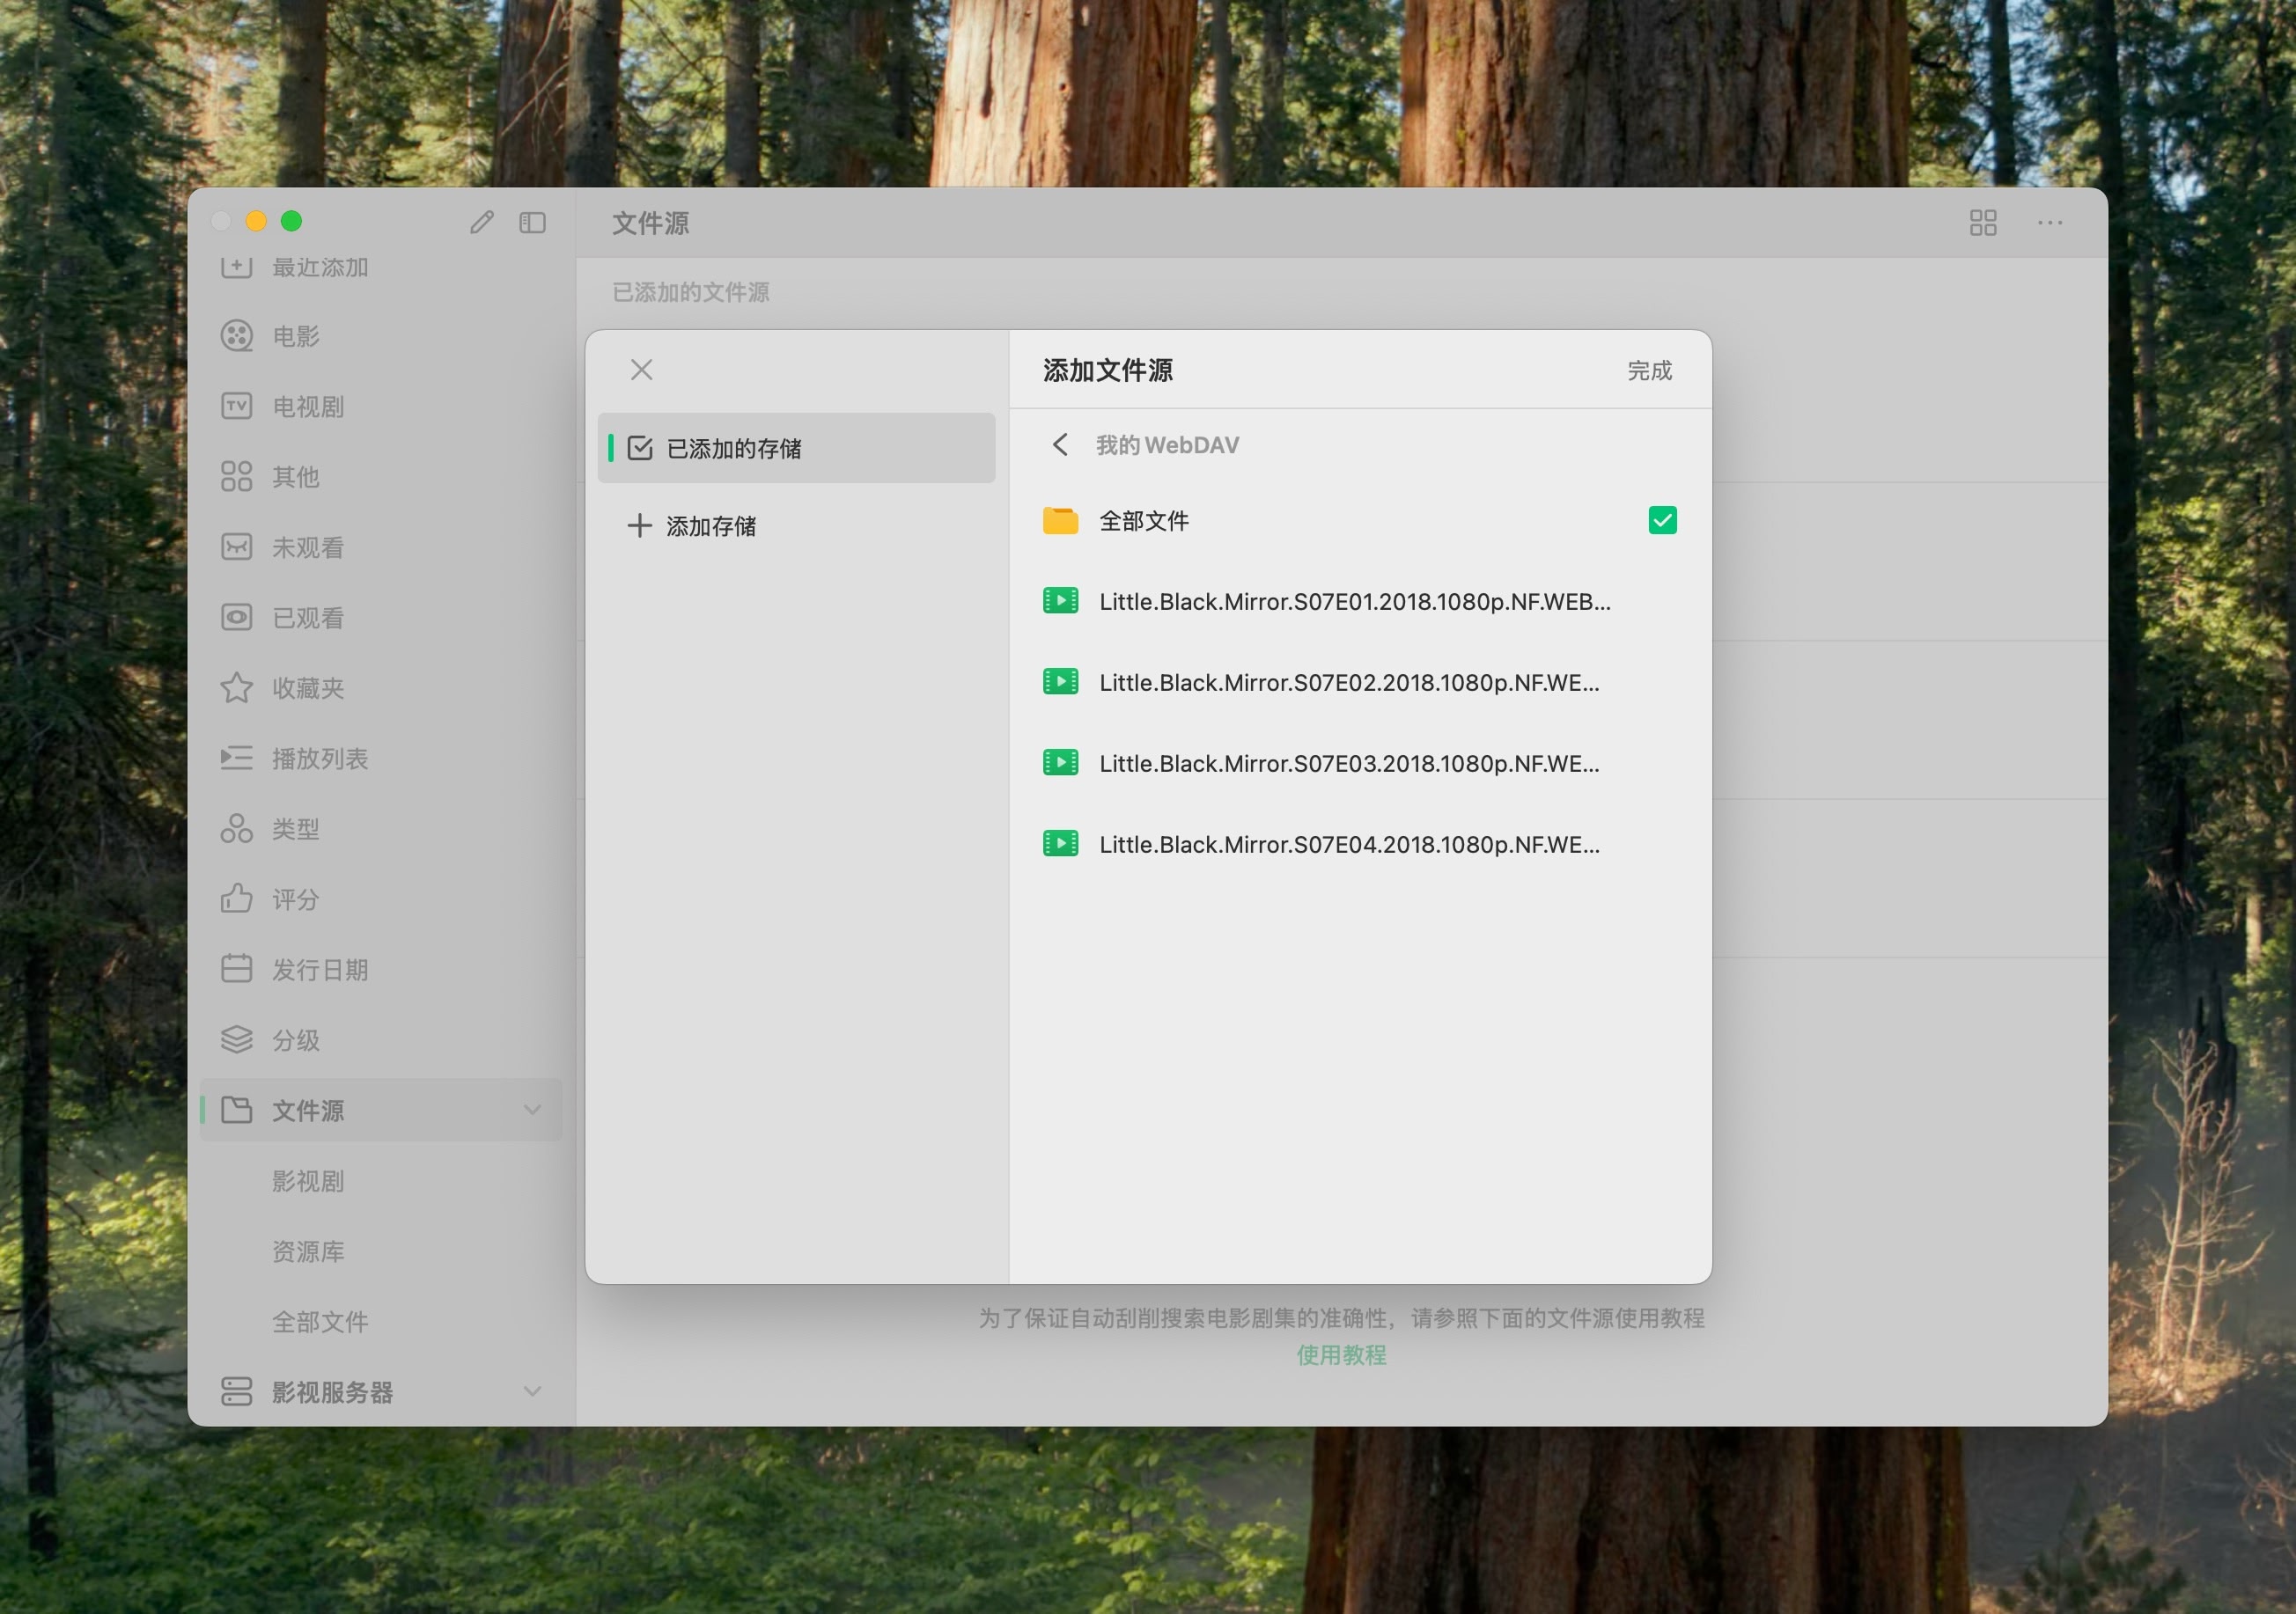Screen dimensions: 2296x1614
Task: Open the more options ellipsis menu
Action: coord(2050,222)
